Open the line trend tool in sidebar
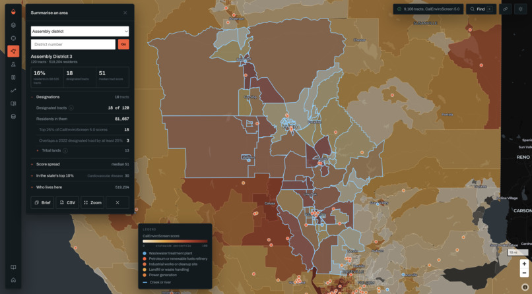The height and width of the screenshot is (294, 532). click(x=13, y=90)
